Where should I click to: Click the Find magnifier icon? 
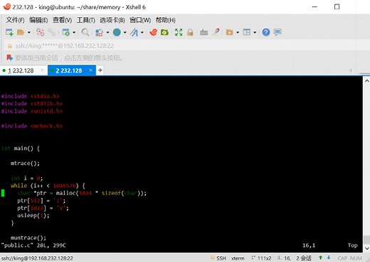pos(85,32)
